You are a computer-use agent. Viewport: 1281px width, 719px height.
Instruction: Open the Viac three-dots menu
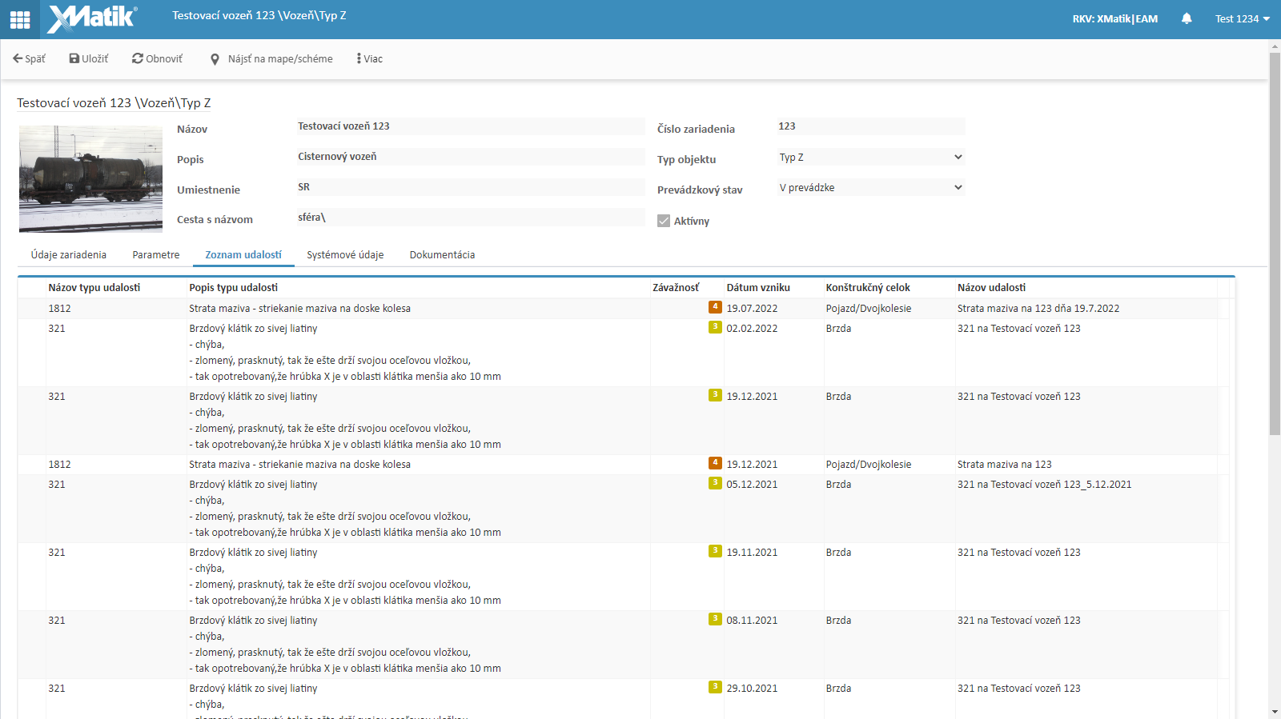(x=359, y=58)
